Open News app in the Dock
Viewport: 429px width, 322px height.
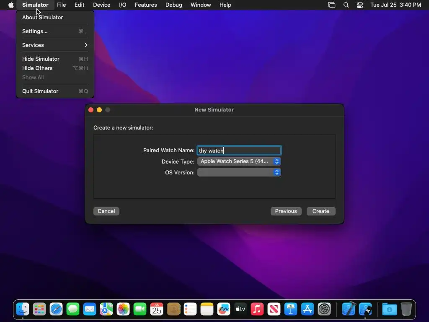(274, 309)
